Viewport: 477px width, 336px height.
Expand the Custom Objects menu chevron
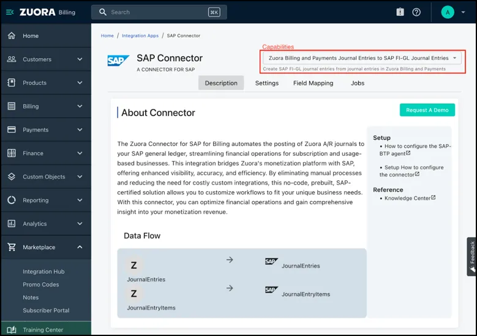coord(80,177)
